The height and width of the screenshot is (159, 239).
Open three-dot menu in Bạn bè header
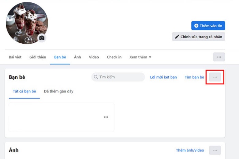(215, 77)
